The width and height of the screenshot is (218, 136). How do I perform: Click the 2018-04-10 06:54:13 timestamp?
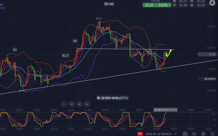[159, 134]
